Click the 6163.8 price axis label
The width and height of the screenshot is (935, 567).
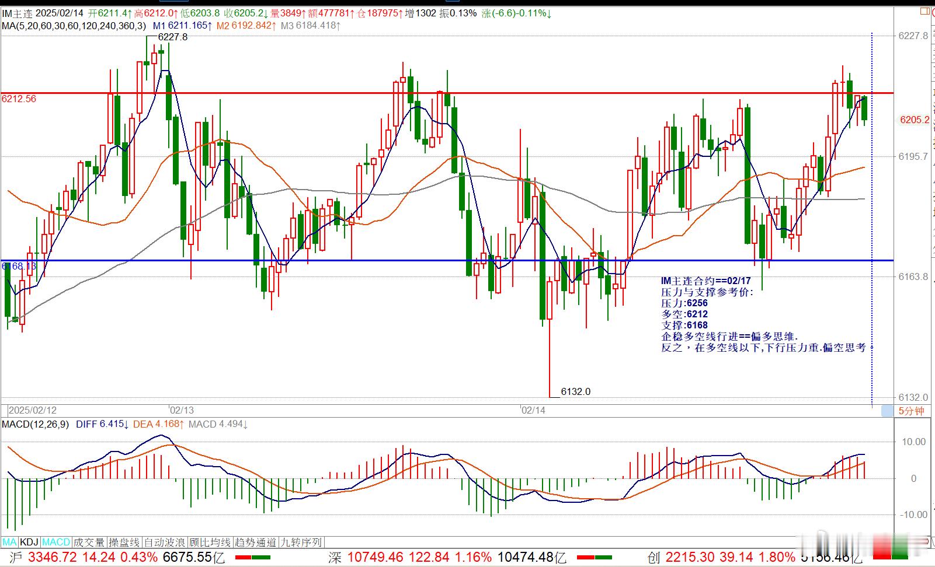point(913,276)
